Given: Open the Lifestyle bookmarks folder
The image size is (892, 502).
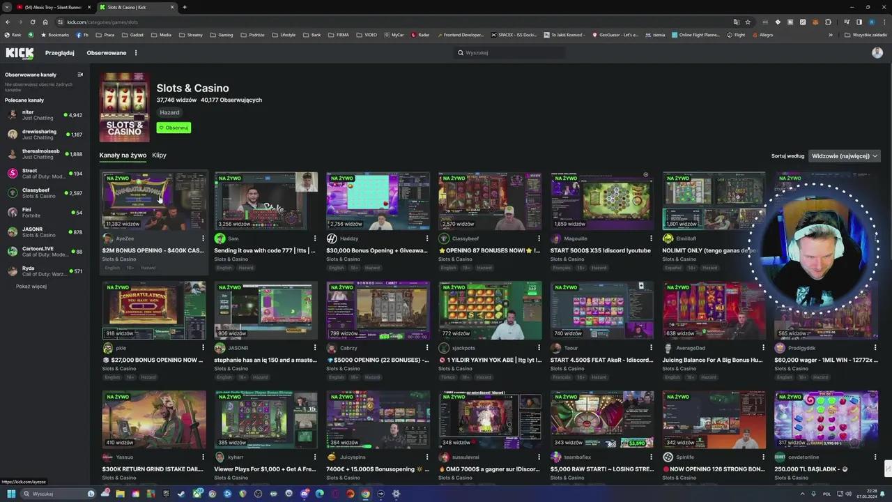Looking at the screenshot, I should tap(284, 35).
